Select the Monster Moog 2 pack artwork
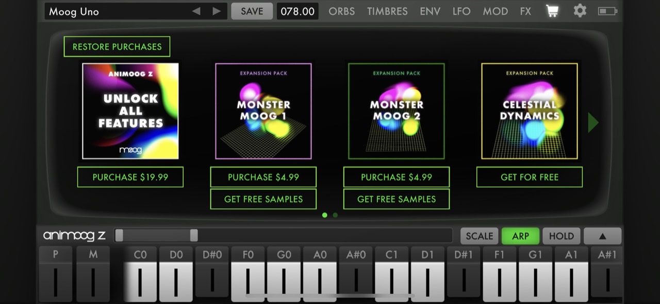This screenshot has height=304, width=660. (397, 111)
